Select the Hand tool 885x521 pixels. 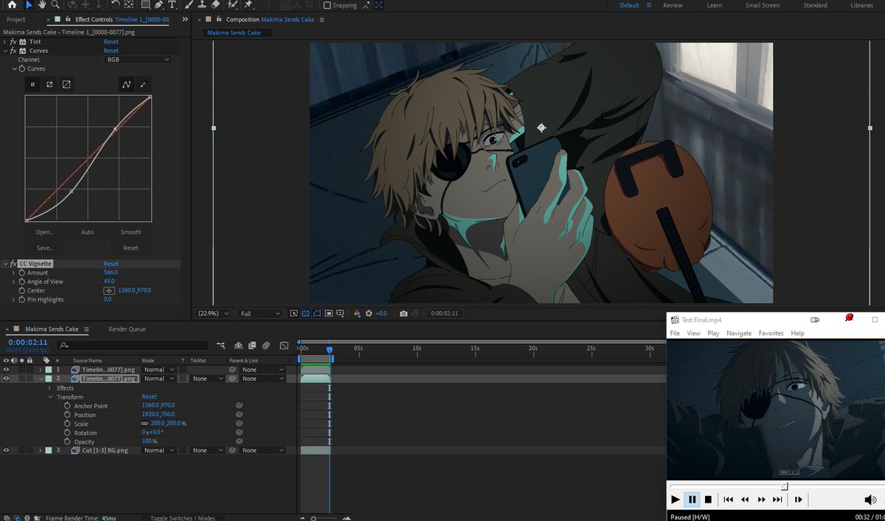[43, 4]
